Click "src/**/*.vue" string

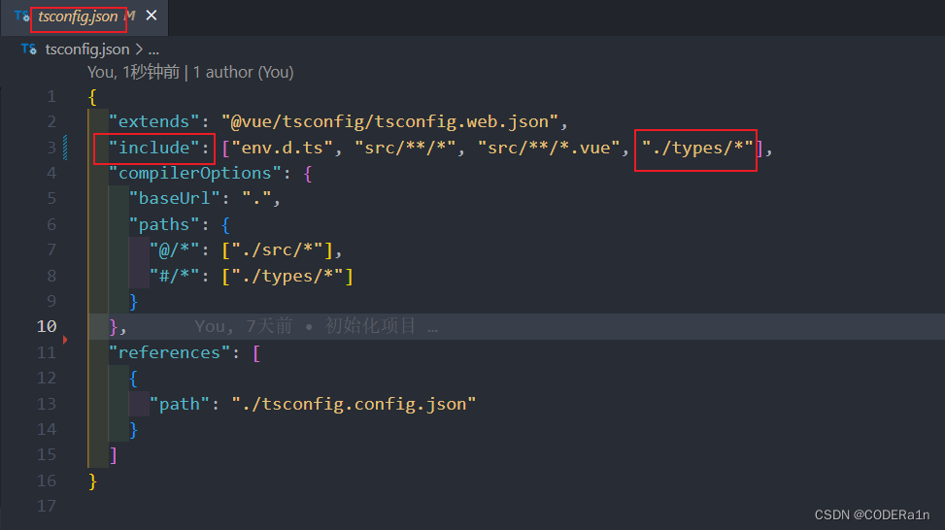tap(549, 148)
